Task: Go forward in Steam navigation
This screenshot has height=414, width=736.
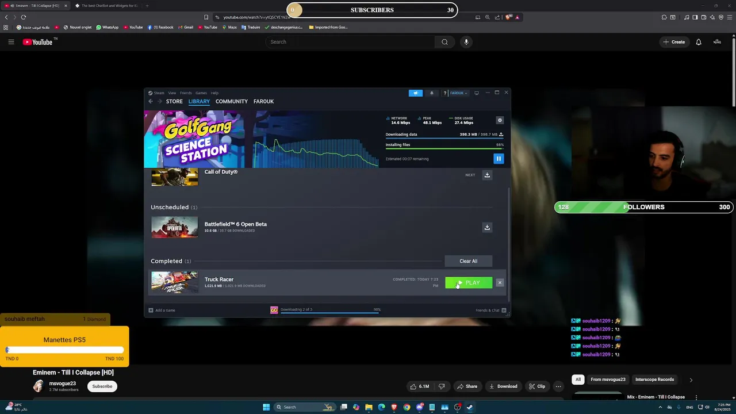Action: pyautogui.click(x=159, y=101)
